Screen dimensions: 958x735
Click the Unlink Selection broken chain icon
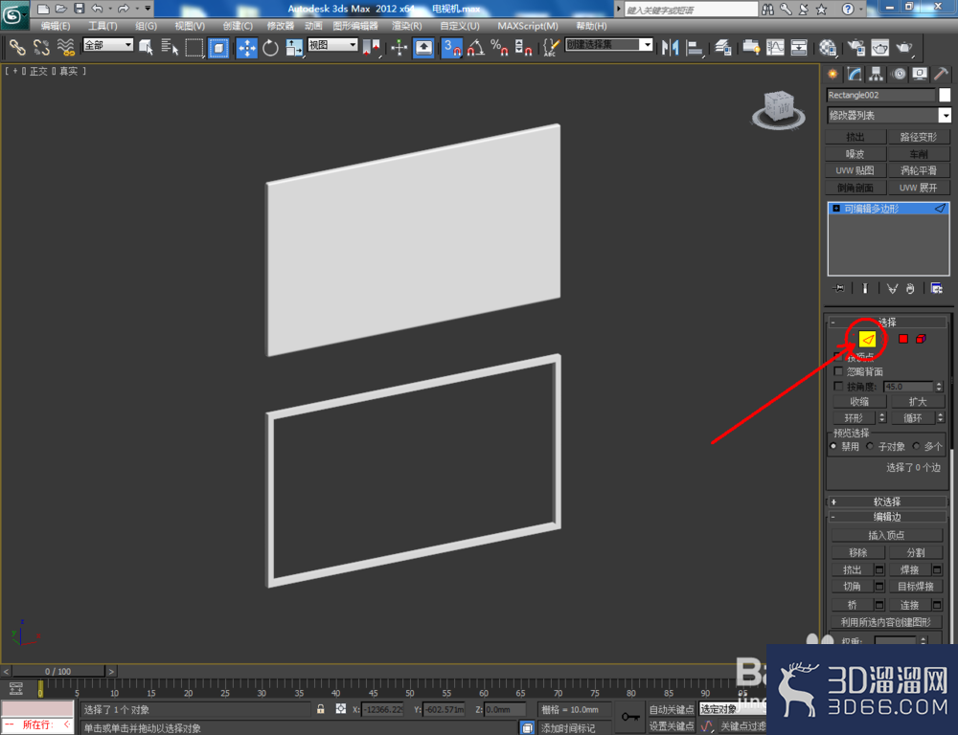[41, 47]
